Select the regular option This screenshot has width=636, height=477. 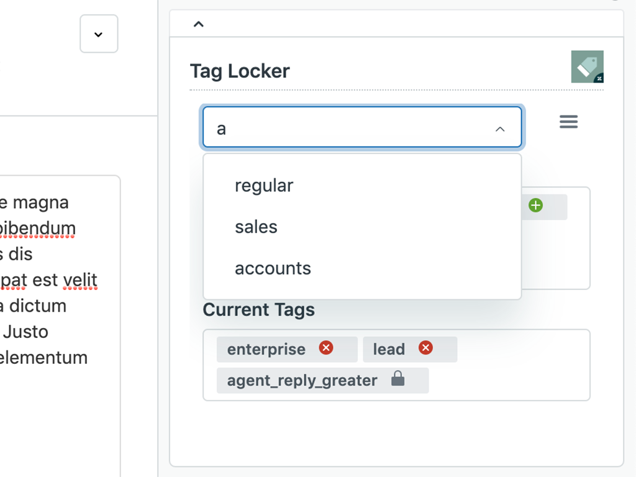pyautogui.click(x=264, y=186)
